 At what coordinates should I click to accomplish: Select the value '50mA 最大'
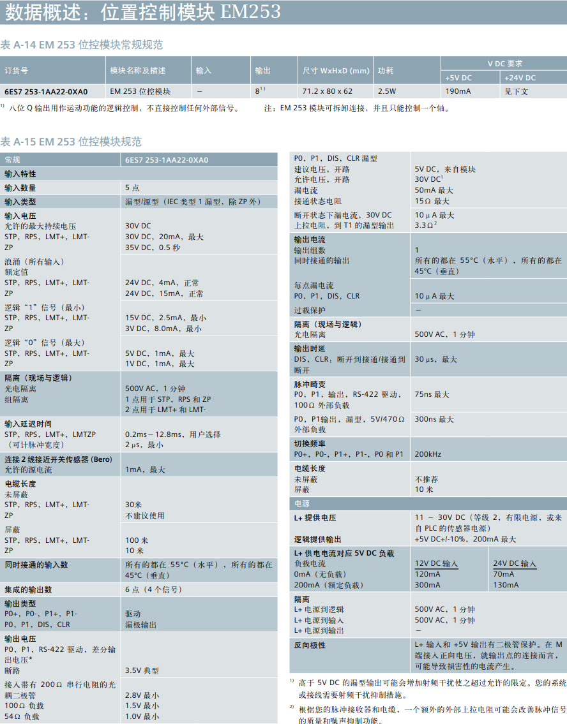(x=434, y=190)
